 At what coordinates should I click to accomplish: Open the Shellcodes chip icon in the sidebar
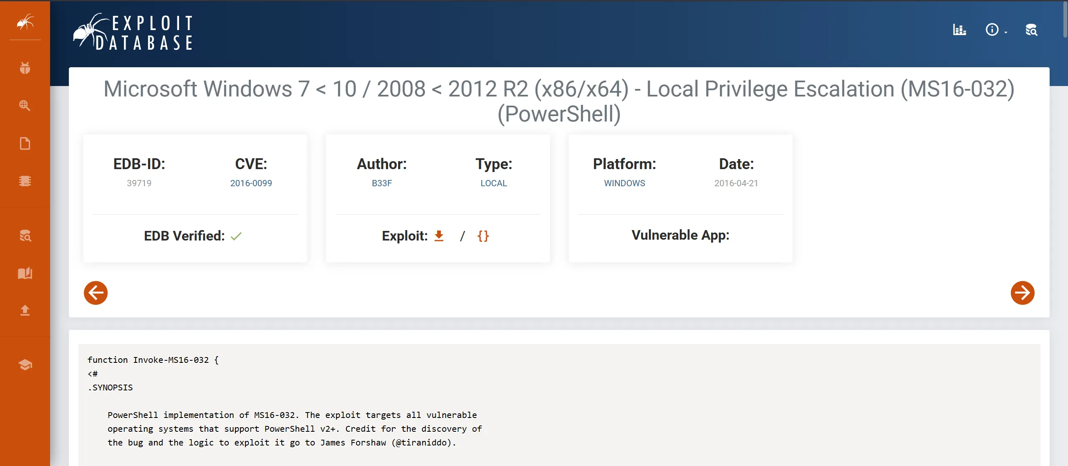point(25,181)
